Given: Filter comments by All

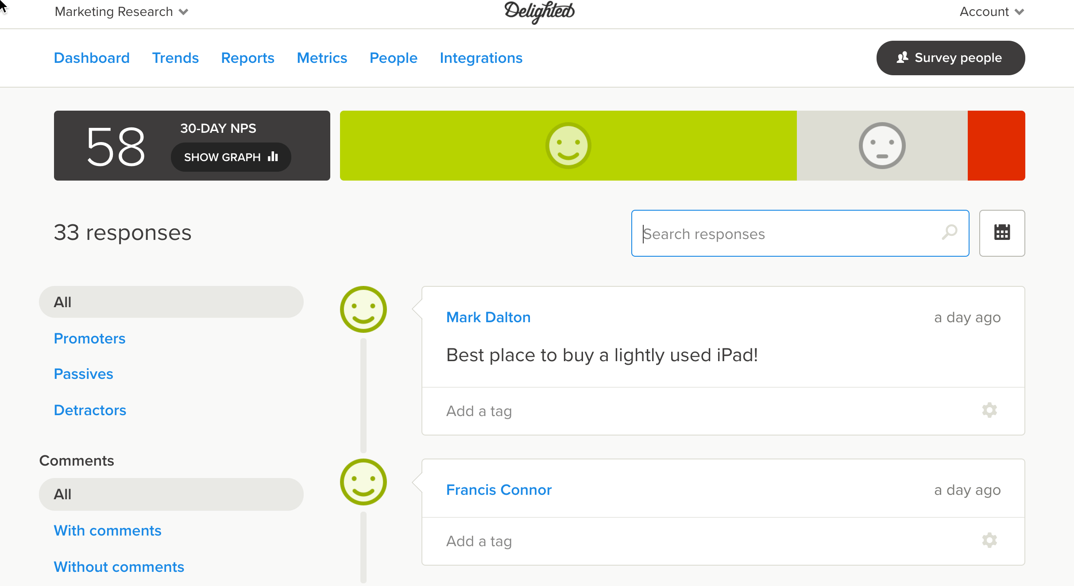Looking at the screenshot, I should (171, 494).
